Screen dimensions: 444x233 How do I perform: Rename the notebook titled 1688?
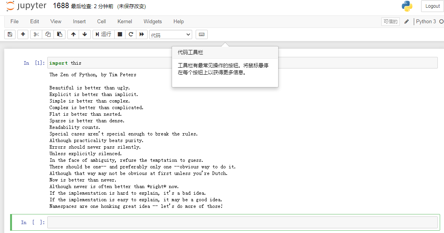pyautogui.click(x=61, y=6)
